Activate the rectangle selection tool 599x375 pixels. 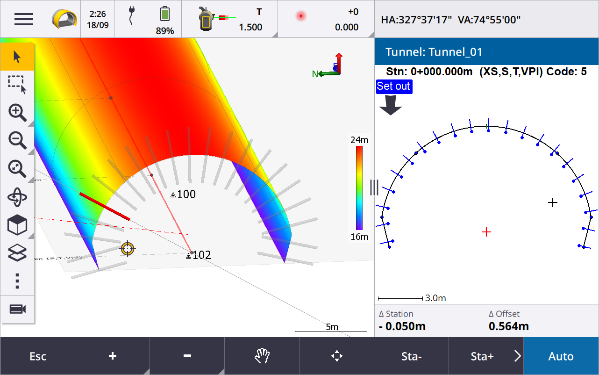(x=17, y=84)
